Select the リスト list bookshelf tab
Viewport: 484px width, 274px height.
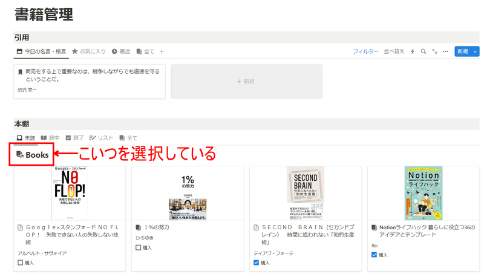click(x=101, y=138)
